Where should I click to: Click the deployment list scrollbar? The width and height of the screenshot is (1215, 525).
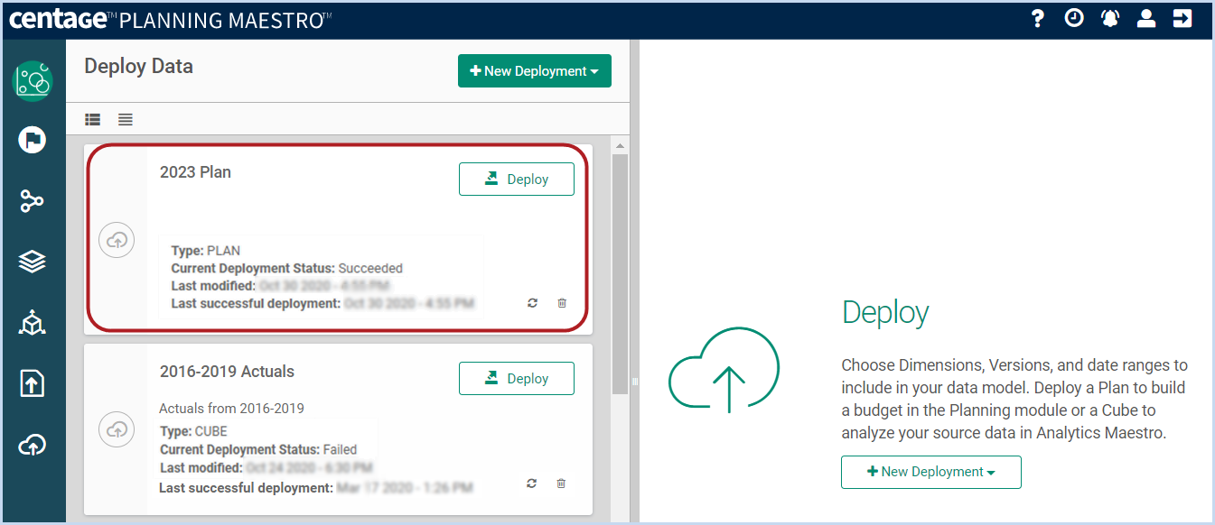[620, 274]
